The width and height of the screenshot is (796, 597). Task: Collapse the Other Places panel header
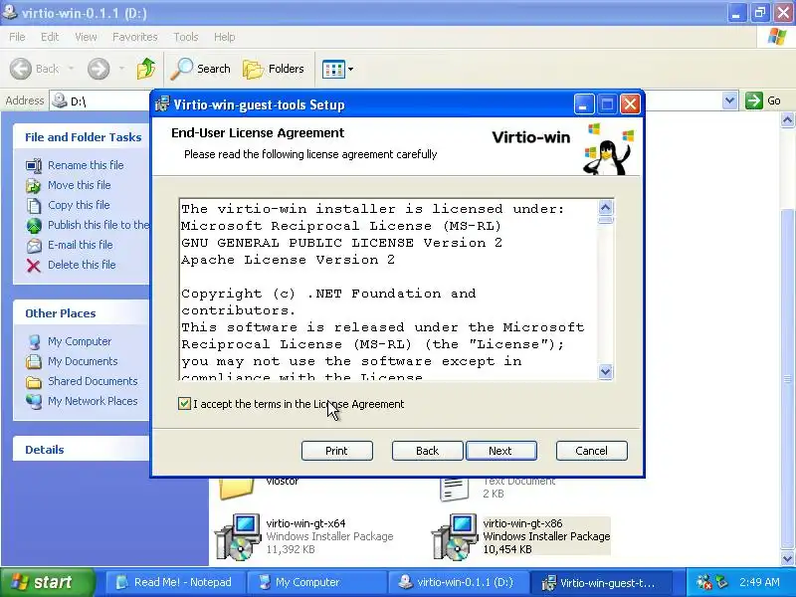82,313
